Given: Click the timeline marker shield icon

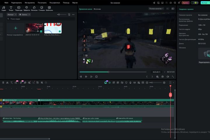Looking at the screenshot, I should 126,83.
